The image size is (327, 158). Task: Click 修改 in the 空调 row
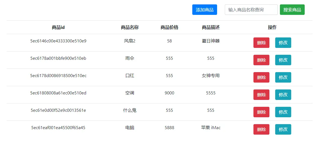283,95
